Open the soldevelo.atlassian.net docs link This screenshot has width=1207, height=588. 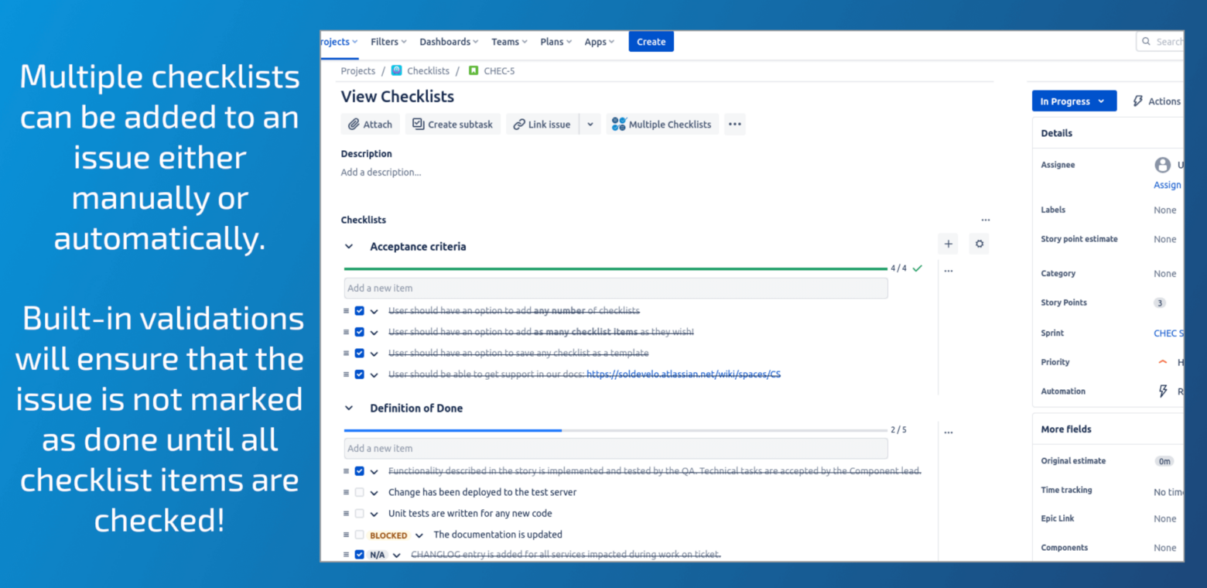[683, 374]
